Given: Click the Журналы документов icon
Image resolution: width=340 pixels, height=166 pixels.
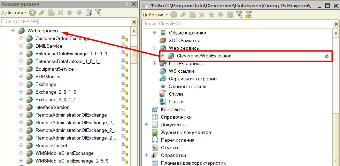Looking at the screenshot, I should 155,132.
